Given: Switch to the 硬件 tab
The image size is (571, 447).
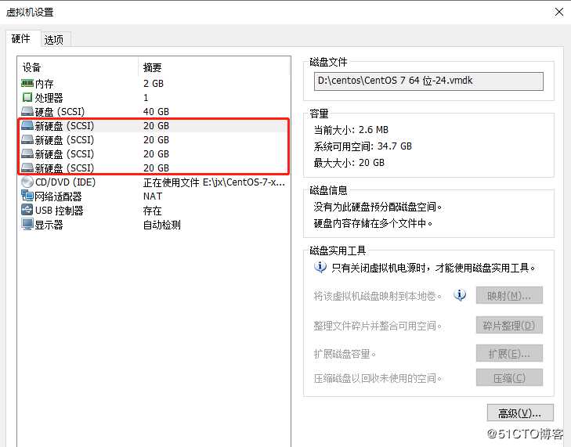Looking at the screenshot, I should [x=21, y=38].
